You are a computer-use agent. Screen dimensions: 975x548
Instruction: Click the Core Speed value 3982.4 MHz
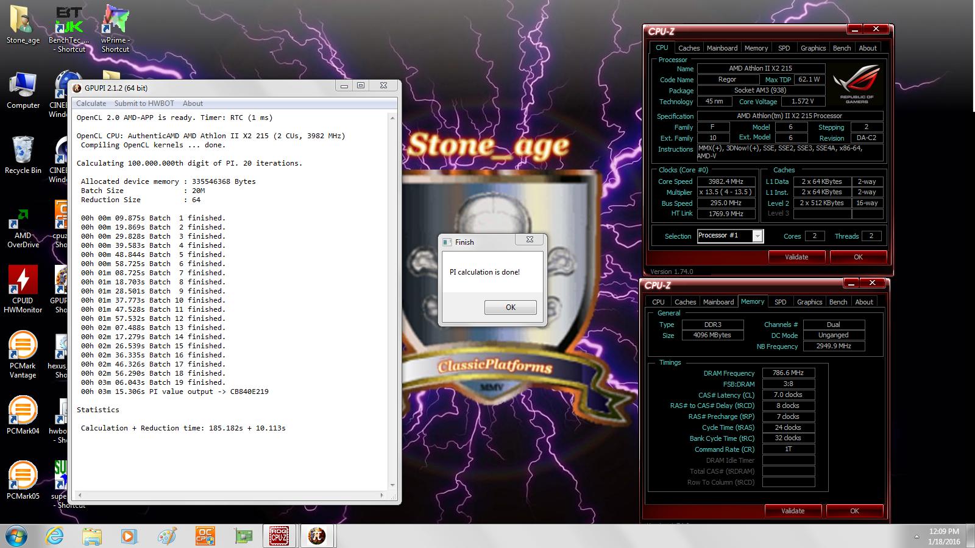pyautogui.click(x=725, y=181)
